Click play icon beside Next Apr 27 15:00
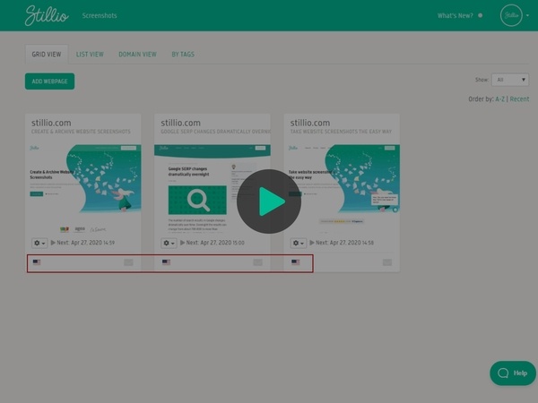This screenshot has height=403, width=538. (x=183, y=243)
